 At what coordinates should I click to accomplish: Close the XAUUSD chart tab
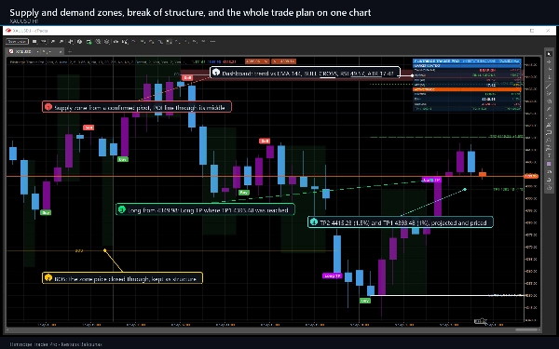(61, 51)
